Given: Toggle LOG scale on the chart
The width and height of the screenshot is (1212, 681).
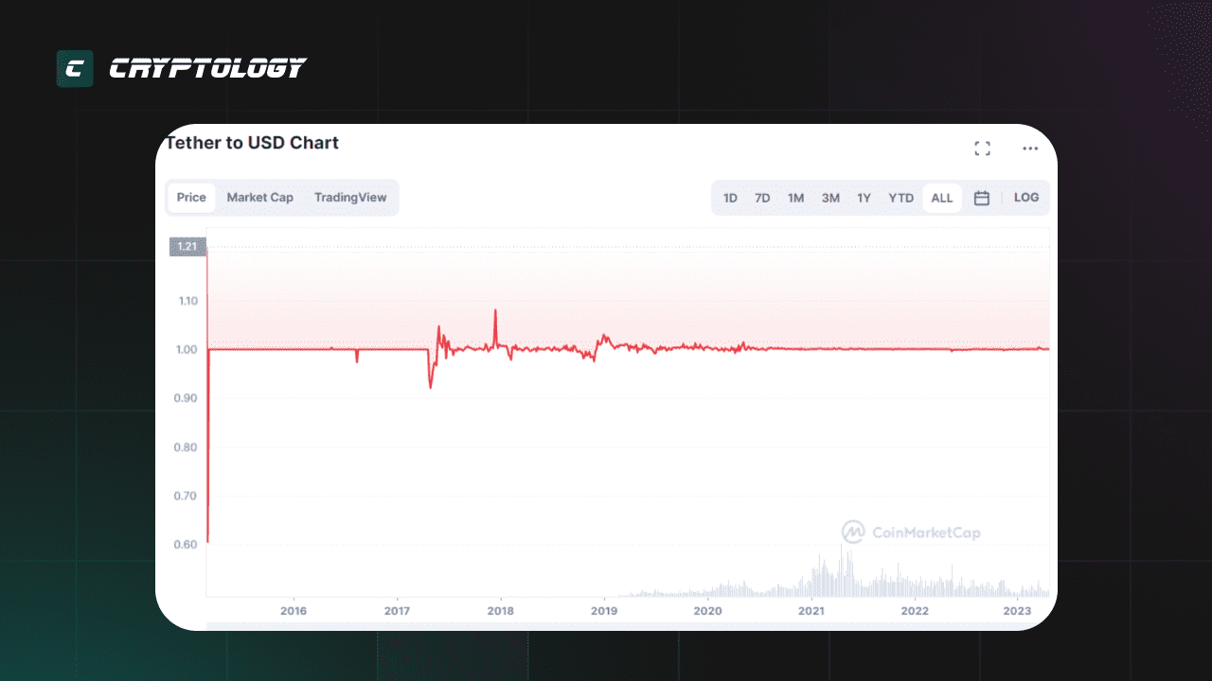Looking at the screenshot, I should (1026, 198).
